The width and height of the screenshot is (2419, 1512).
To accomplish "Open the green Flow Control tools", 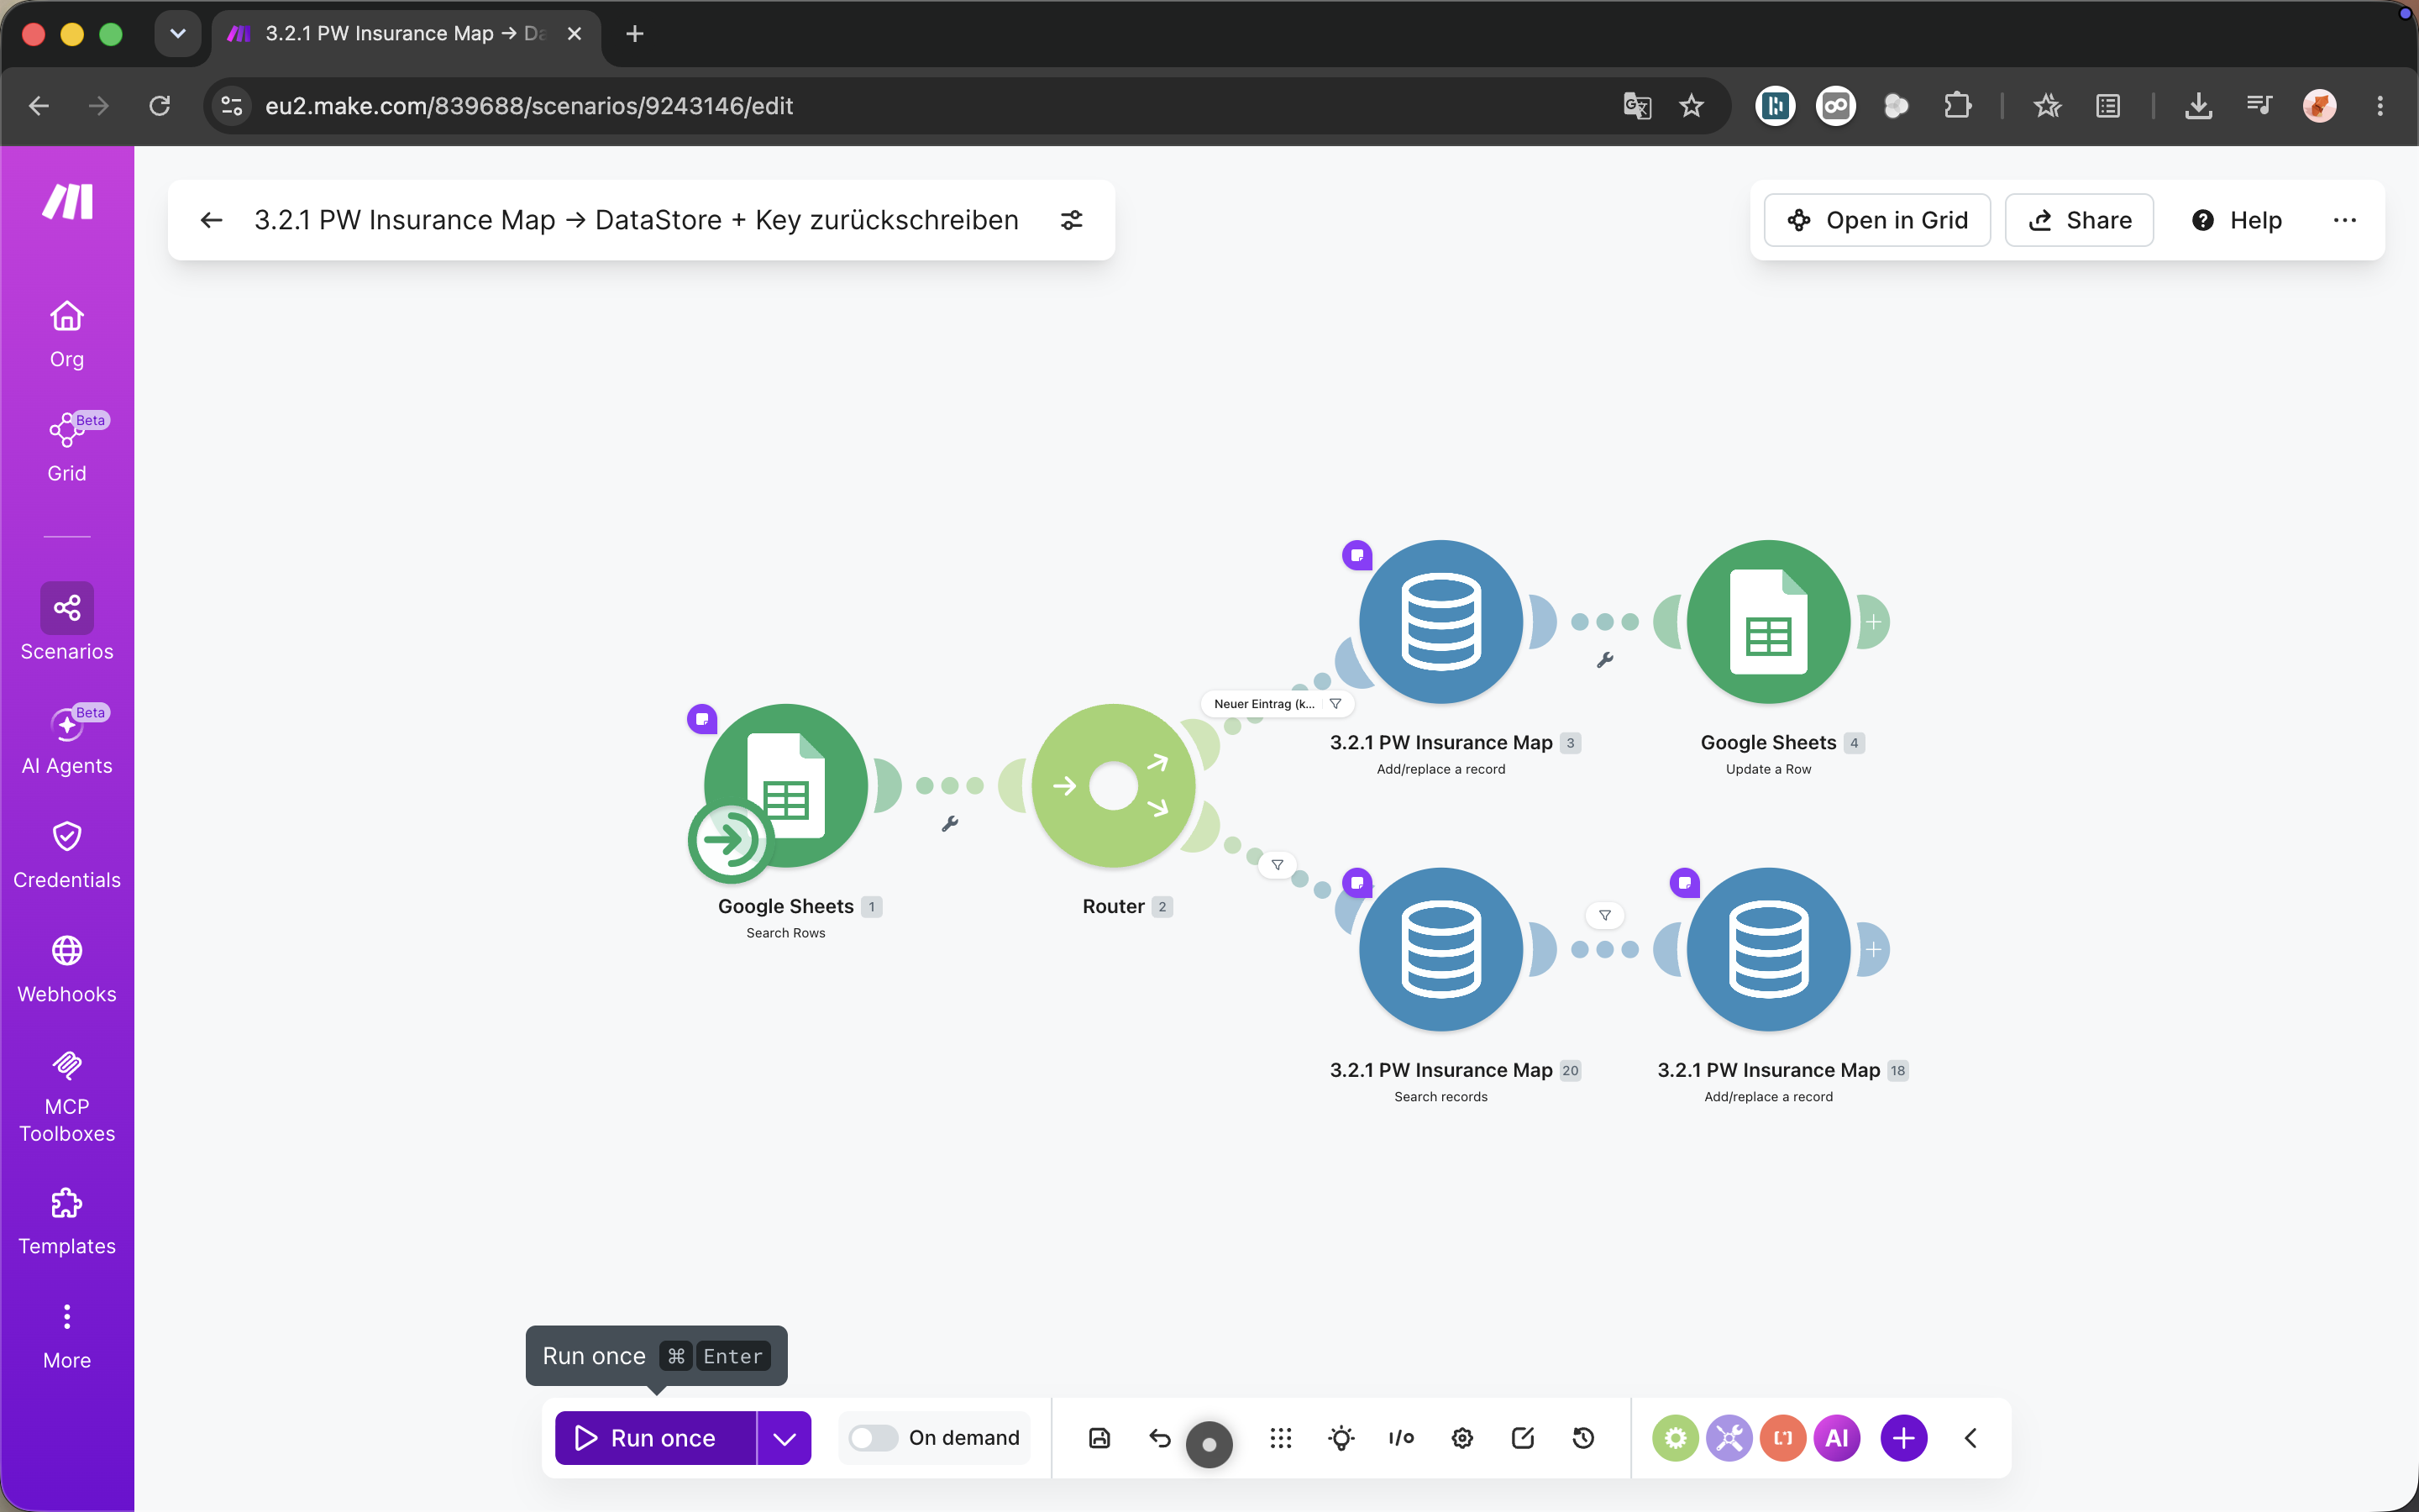I will pos(1676,1438).
